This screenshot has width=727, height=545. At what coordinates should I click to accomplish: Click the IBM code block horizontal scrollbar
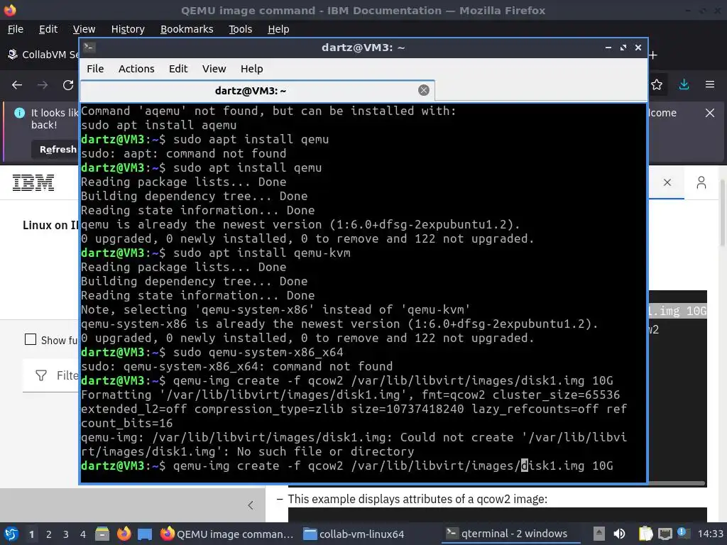[x=677, y=483]
